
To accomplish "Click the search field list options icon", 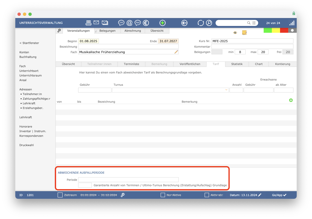I will [x=254, y=23].
